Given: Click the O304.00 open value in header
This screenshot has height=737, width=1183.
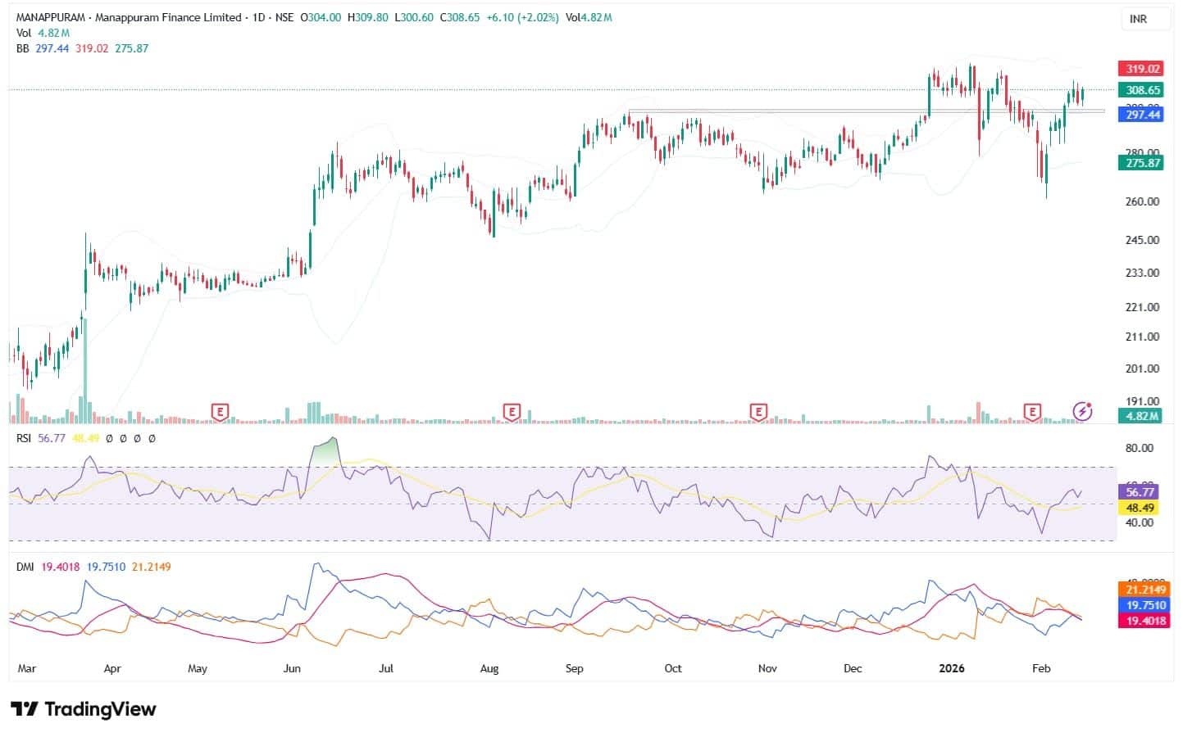Looking at the screenshot, I should coord(321,17).
